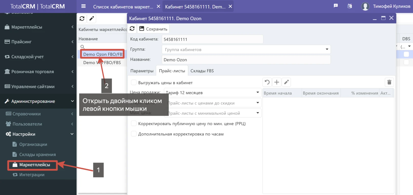Switch to the Параметры tab
This screenshot has height=195, width=413.
(x=142, y=71)
